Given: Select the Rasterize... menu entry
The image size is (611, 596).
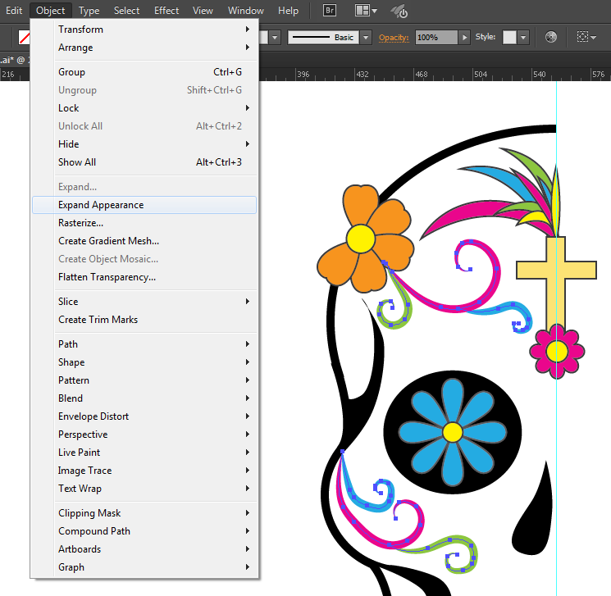Looking at the screenshot, I should tap(80, 223).
